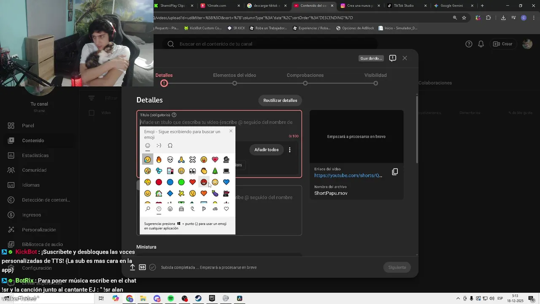This screenshot has height=304, width=540.
Task: Open Personalización in Studio sidebar
Action: coord(40,230)
